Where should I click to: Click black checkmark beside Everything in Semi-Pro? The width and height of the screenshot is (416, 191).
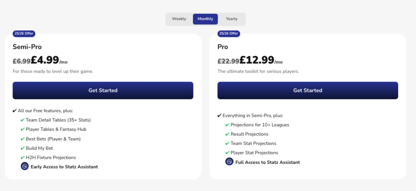219,116
